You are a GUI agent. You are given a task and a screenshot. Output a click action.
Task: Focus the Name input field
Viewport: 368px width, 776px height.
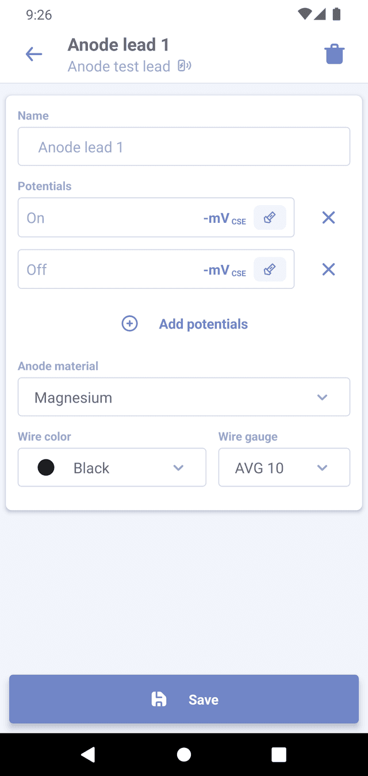tap(184, 147)
